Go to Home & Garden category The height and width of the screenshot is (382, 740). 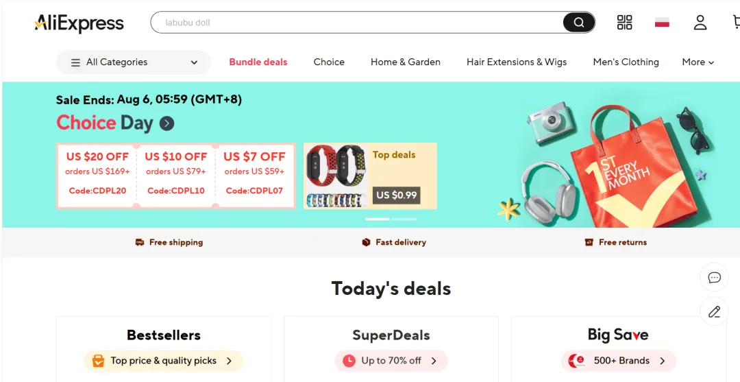[x=406, y=62]
